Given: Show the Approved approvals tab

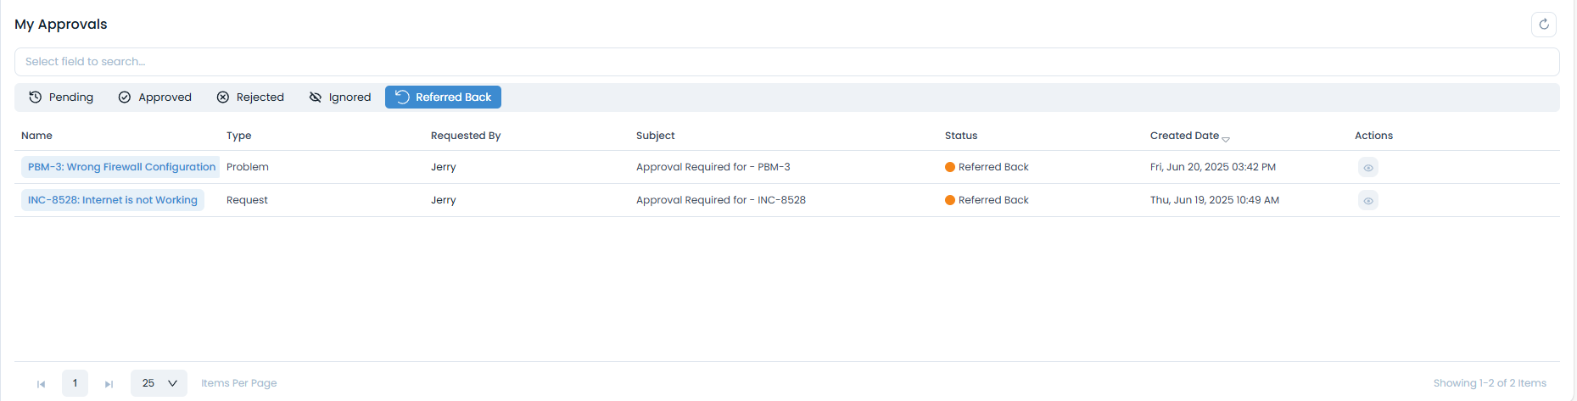Looking at the screenshot, I should tap(155, 97).
